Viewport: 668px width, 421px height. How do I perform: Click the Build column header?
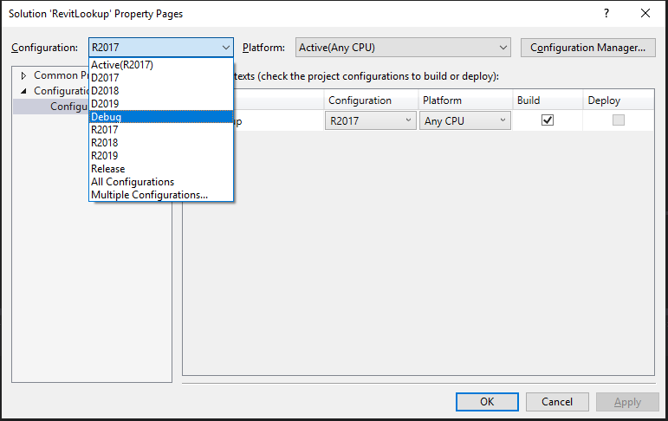click(548, 100)
